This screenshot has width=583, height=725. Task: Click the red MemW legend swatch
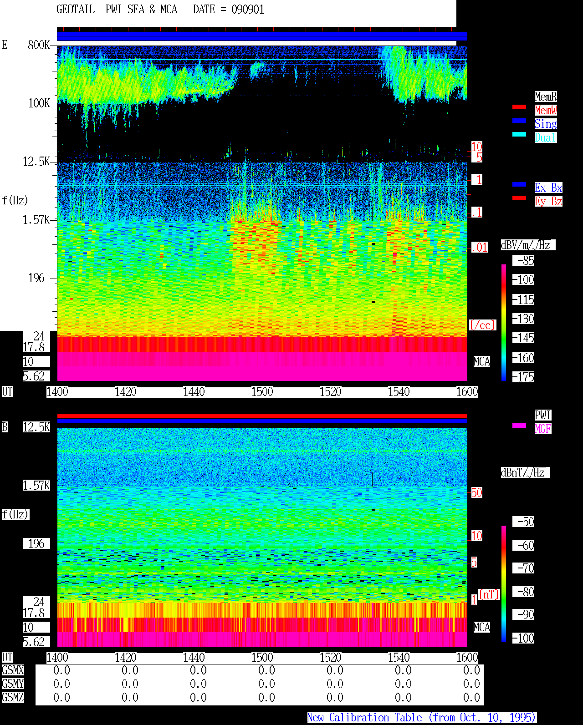click(519, 107)
